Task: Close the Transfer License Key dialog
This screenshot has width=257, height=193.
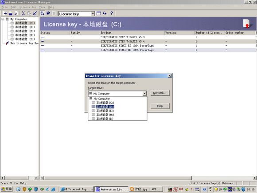Action: 170,76
